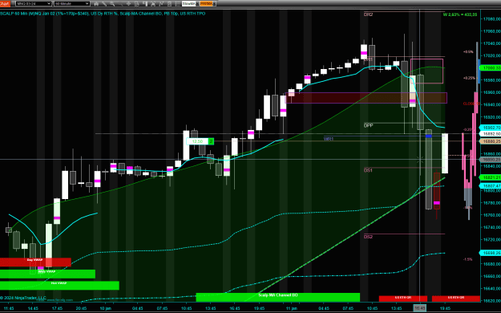
Task: Click the SCALP 60 Min chart title text
Action: pyautogui.click(x=103, y=14)
